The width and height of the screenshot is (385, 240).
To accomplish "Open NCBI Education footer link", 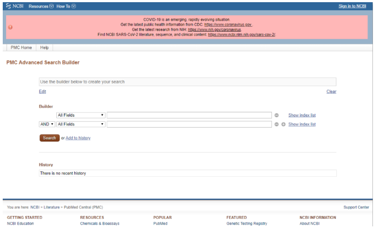I will (x=20, y=223).
